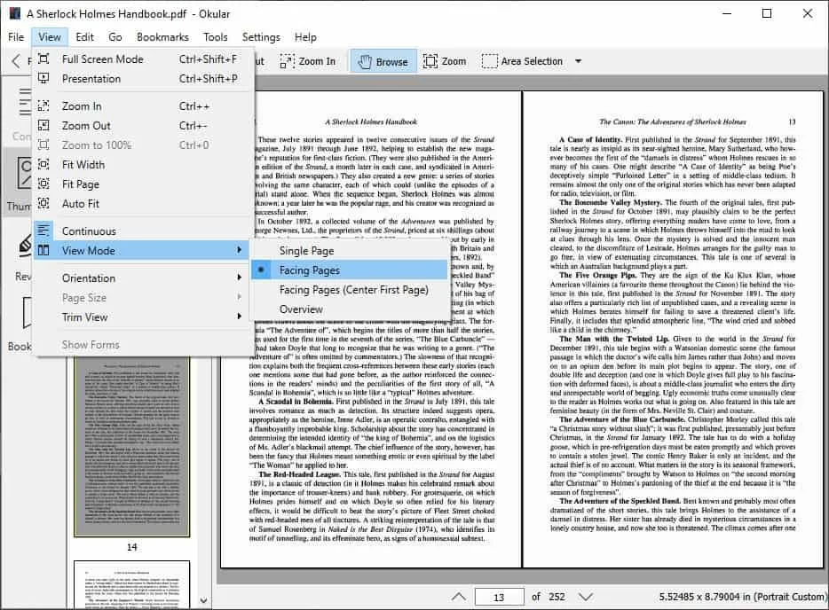Expand the Trim View submenu
829x610 pixels.
(143, 317)
